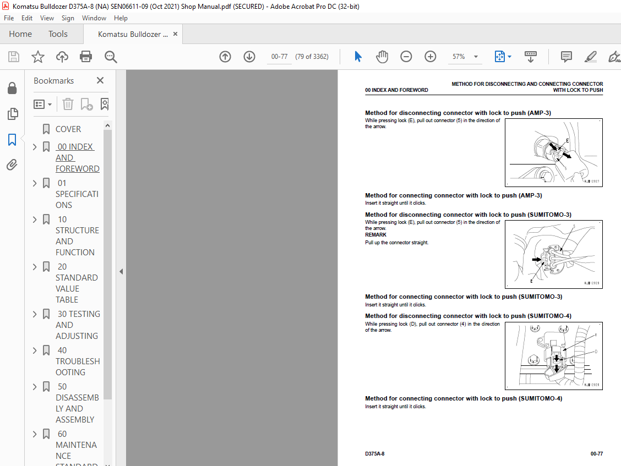Click the Save file icon

pos(14,57)
